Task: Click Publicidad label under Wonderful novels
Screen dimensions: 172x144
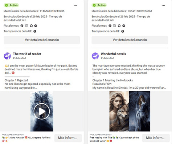Action: pos(107,58)
